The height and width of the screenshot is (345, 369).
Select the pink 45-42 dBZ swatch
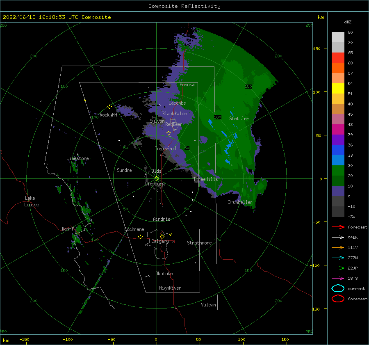point(338,119)
